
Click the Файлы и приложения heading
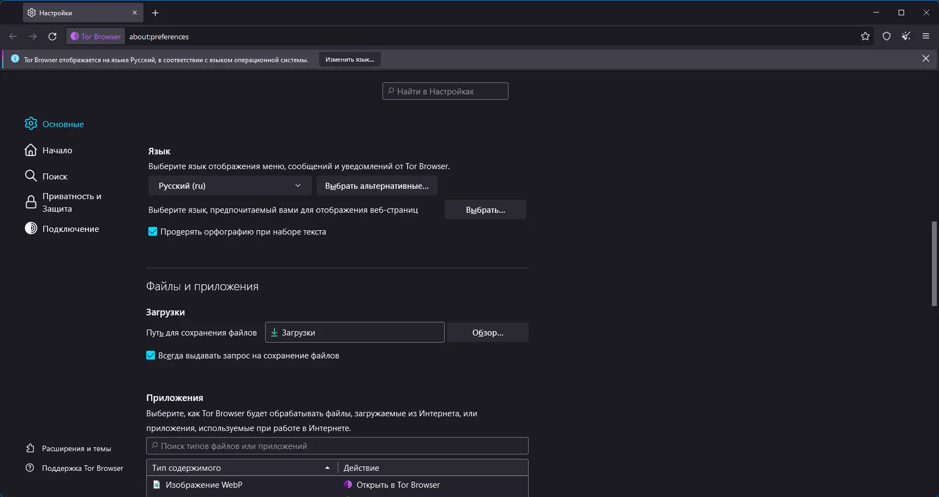202,286
